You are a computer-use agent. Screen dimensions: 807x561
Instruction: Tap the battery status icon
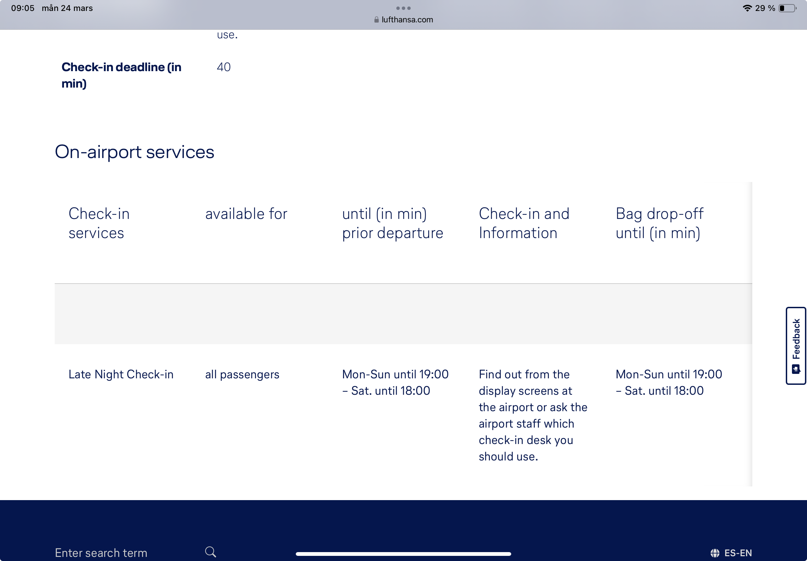(x=787, y=8)
